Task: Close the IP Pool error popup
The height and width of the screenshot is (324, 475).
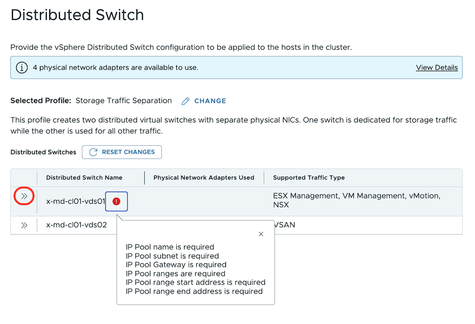Action: pyautogui.click(x=261, y=234)
